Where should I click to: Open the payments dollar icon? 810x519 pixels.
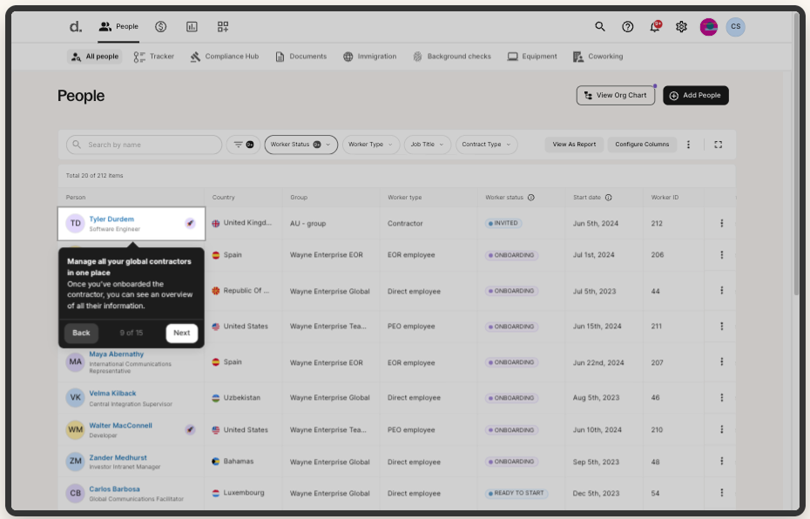coord(160,26)
